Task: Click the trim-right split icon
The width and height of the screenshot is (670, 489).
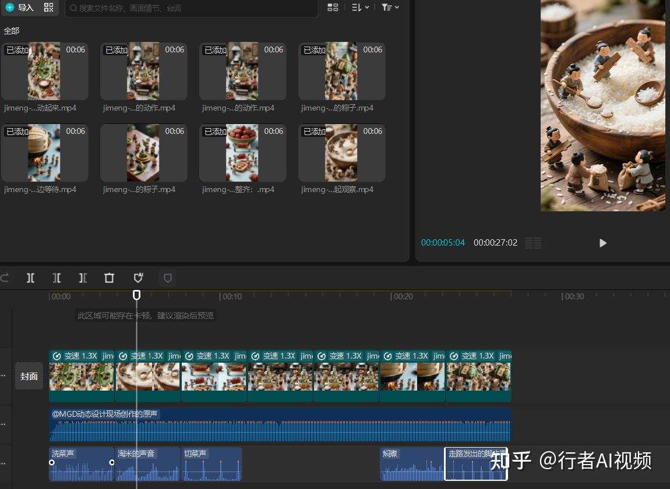Action: tap(83, 278)
